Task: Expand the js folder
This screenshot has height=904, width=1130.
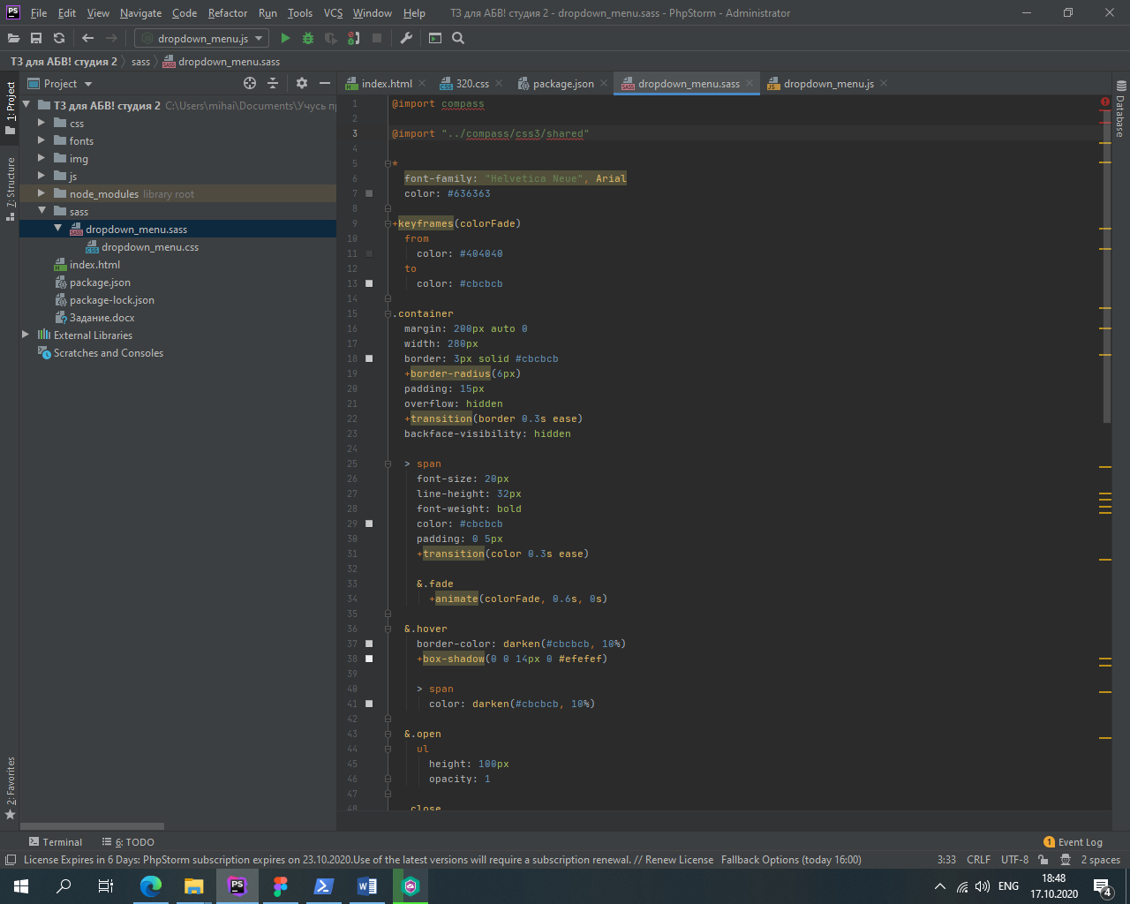Action: point(41,176)
